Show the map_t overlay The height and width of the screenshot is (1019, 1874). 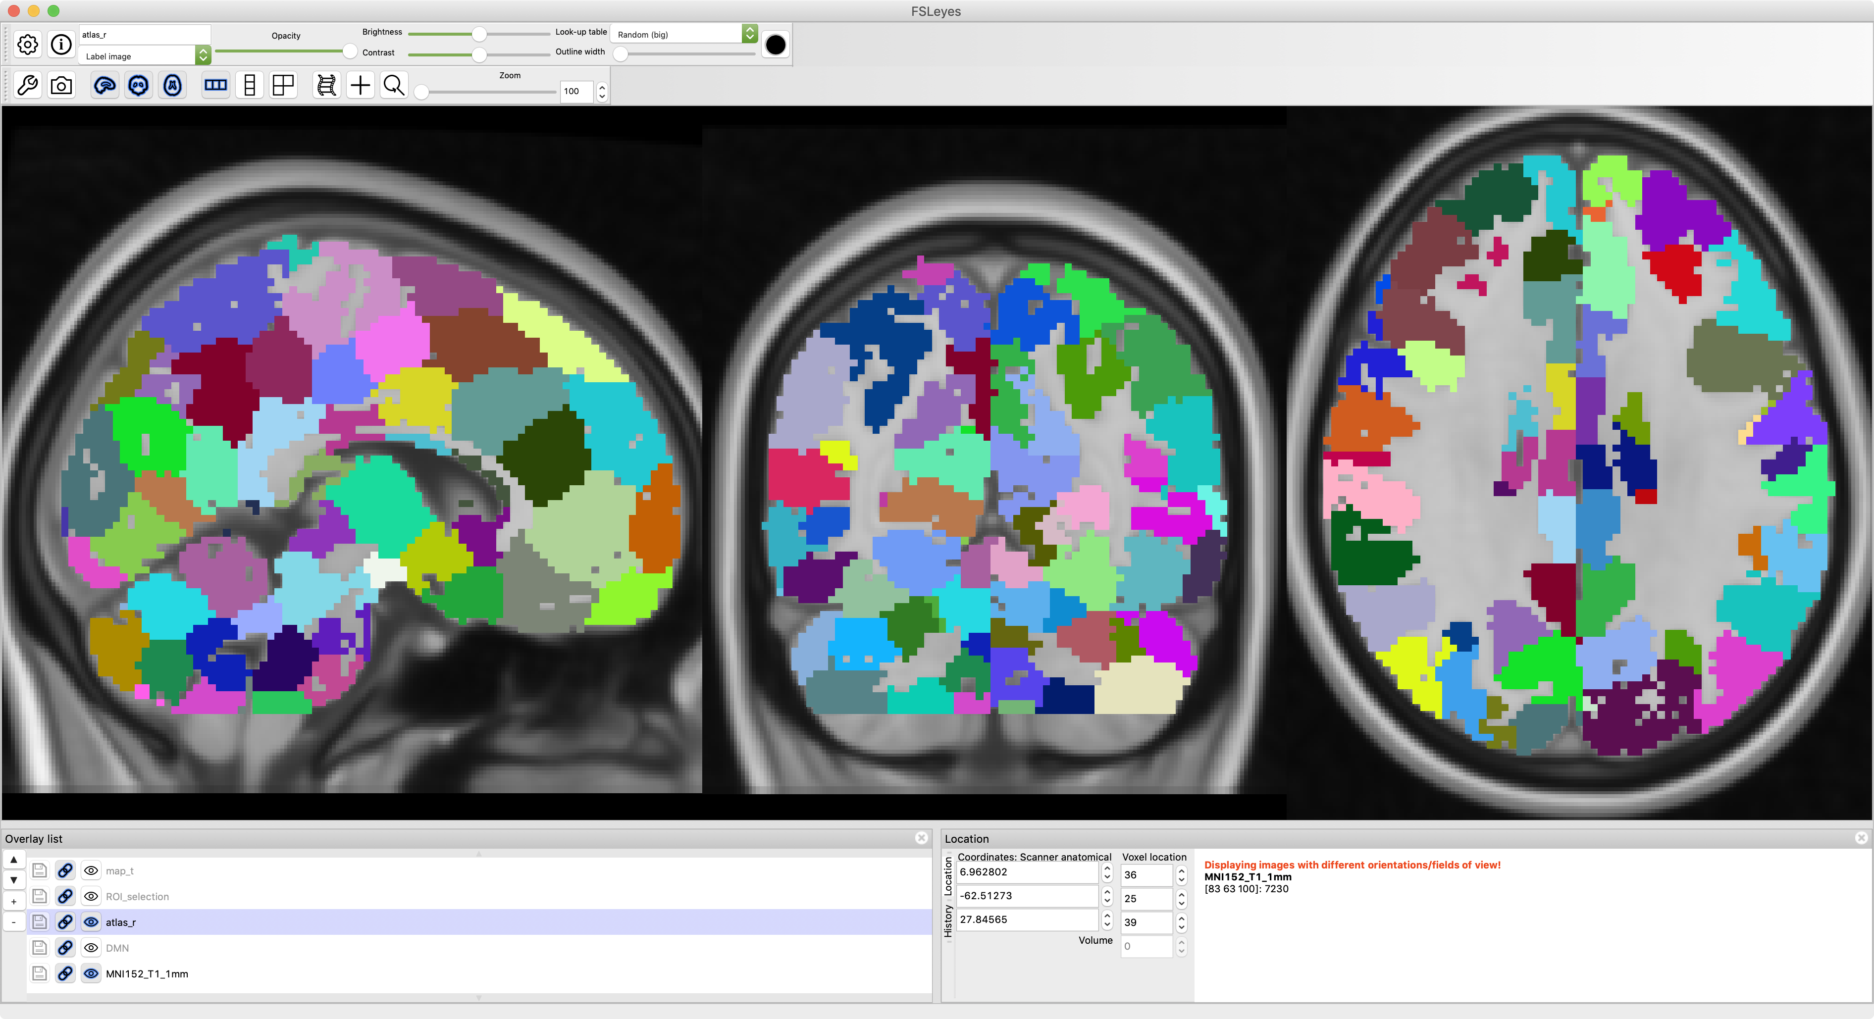[x=91, y=870]
